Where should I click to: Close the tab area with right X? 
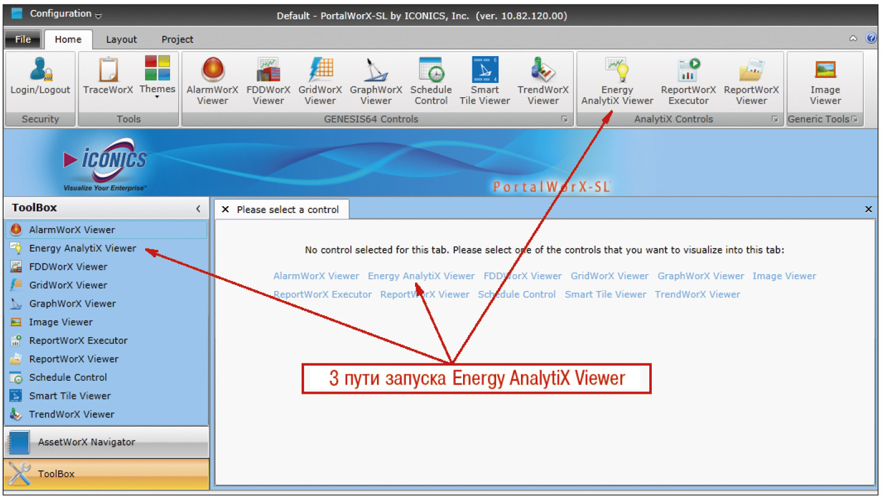[868, 209]
